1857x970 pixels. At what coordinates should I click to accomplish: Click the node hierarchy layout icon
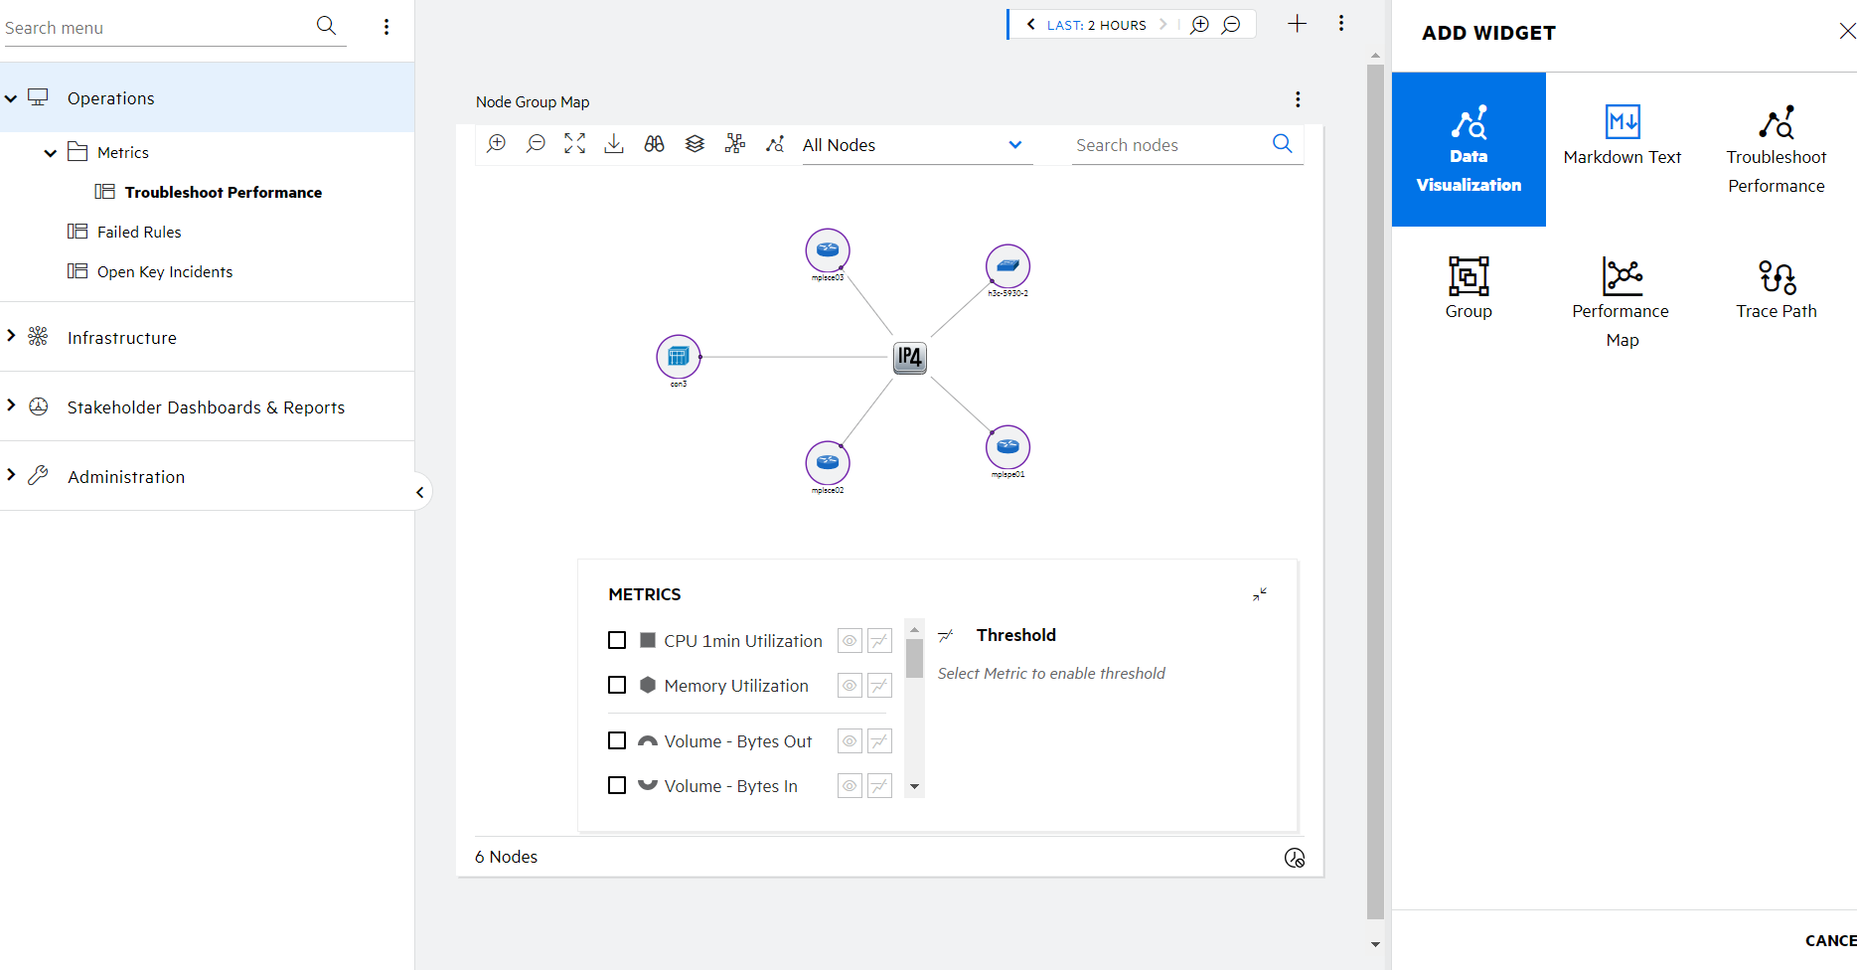tap(734, 144)
